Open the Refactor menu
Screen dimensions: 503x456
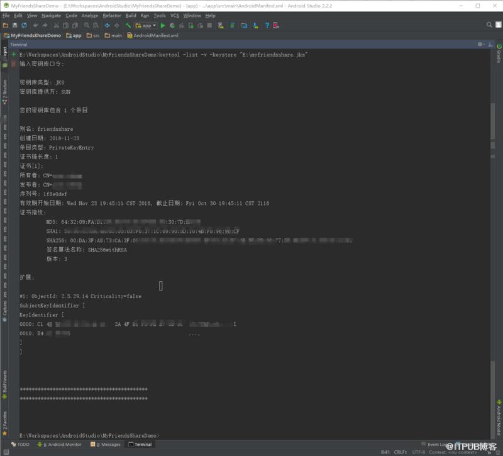pos(112,15)
